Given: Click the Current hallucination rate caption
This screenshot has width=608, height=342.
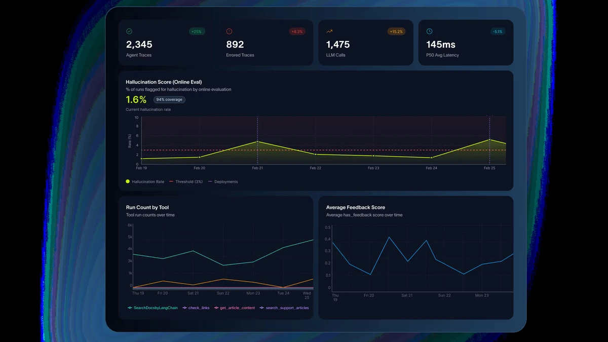Looking at the screenshot, I should (149, 109).
